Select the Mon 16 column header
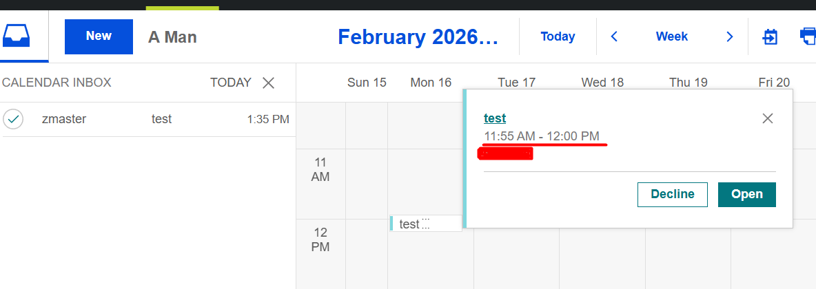 tap(431, 83)
